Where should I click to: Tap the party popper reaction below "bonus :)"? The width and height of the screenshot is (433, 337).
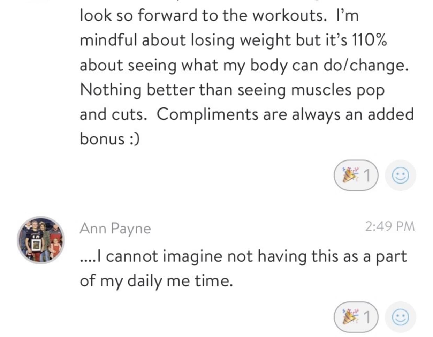tap(356, 175)
